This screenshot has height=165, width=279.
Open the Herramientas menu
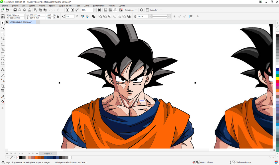(99, 6)
